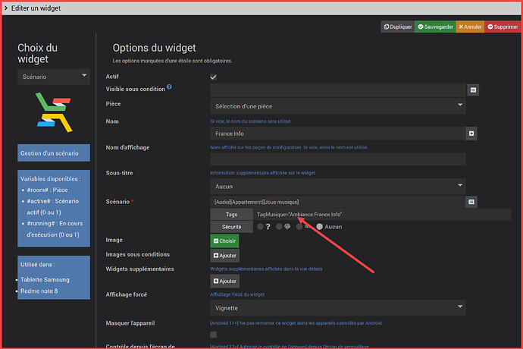
Task: Open scenario picker icon beside Scénario field
Action: point(471,202)
